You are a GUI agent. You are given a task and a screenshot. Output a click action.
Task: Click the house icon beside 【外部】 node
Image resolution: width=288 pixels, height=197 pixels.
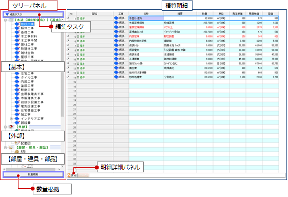(x=11, y=127)
